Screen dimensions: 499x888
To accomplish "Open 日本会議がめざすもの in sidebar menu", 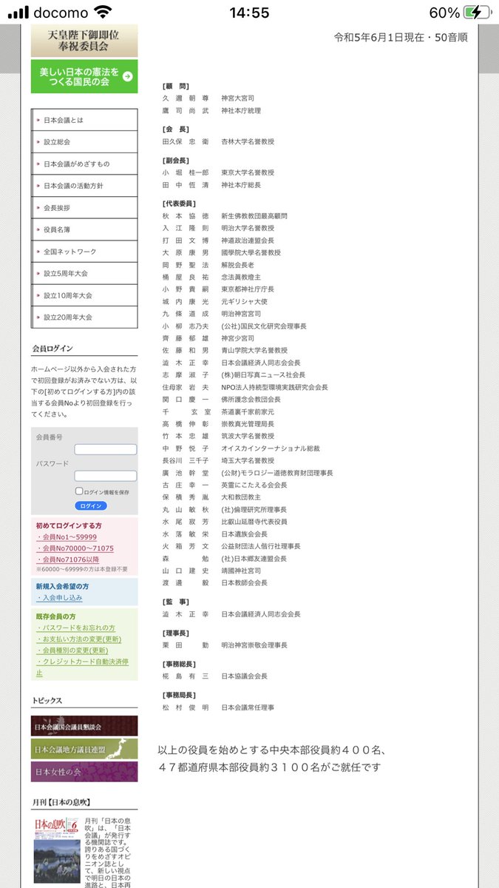I will pos(84,164).
